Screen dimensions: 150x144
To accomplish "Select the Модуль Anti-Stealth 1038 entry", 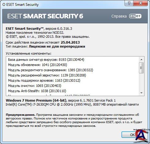I will [x=37, y=91].
